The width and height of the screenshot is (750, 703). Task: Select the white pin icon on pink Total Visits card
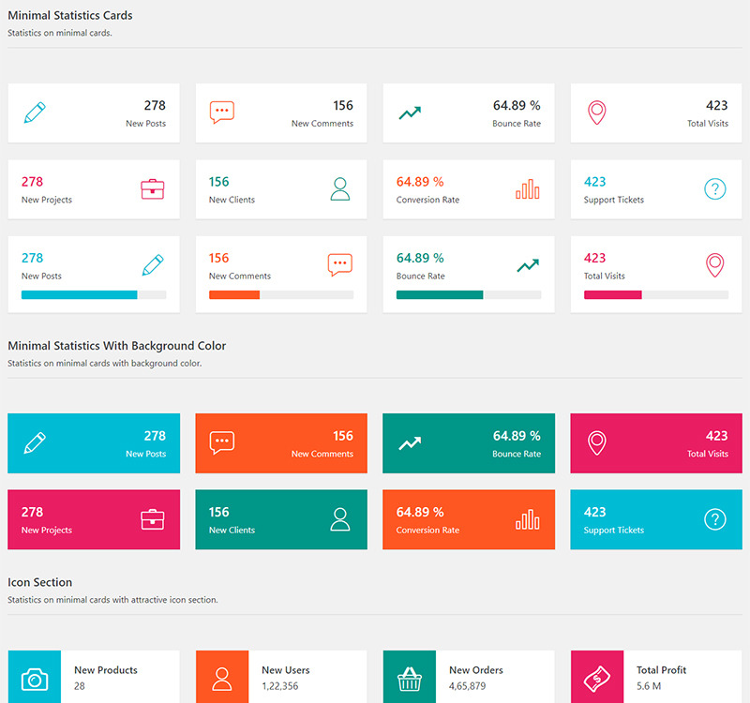click(x=597, y=442)
